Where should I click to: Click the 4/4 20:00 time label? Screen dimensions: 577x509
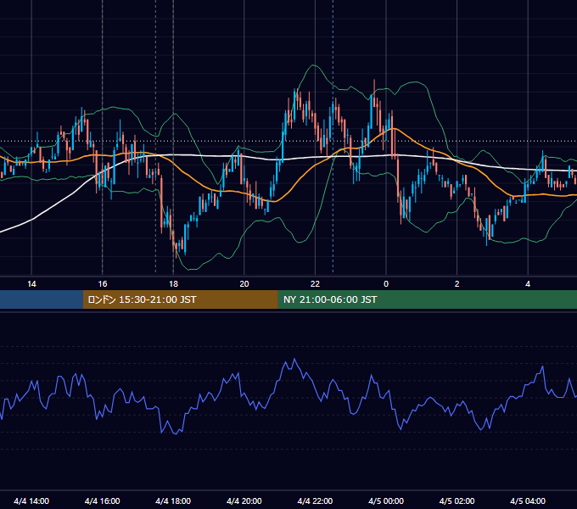[x=244, y=501]
